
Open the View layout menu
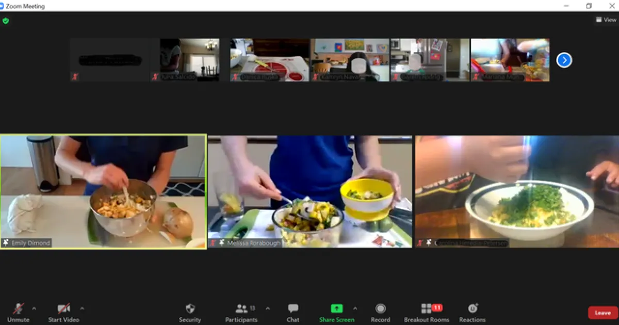606,20
